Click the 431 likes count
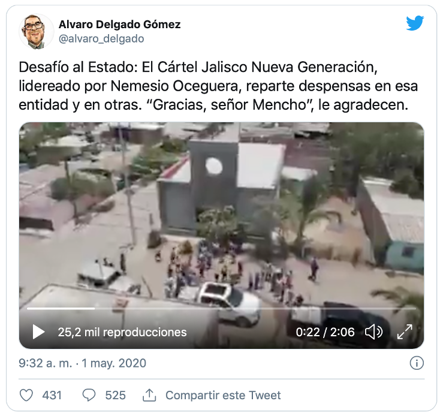This screenshot has width=440, height=416. (x=52, y=395)
